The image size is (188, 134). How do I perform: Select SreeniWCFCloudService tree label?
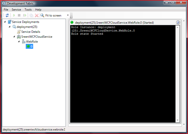pyautogui.click(x=37, y=37)
